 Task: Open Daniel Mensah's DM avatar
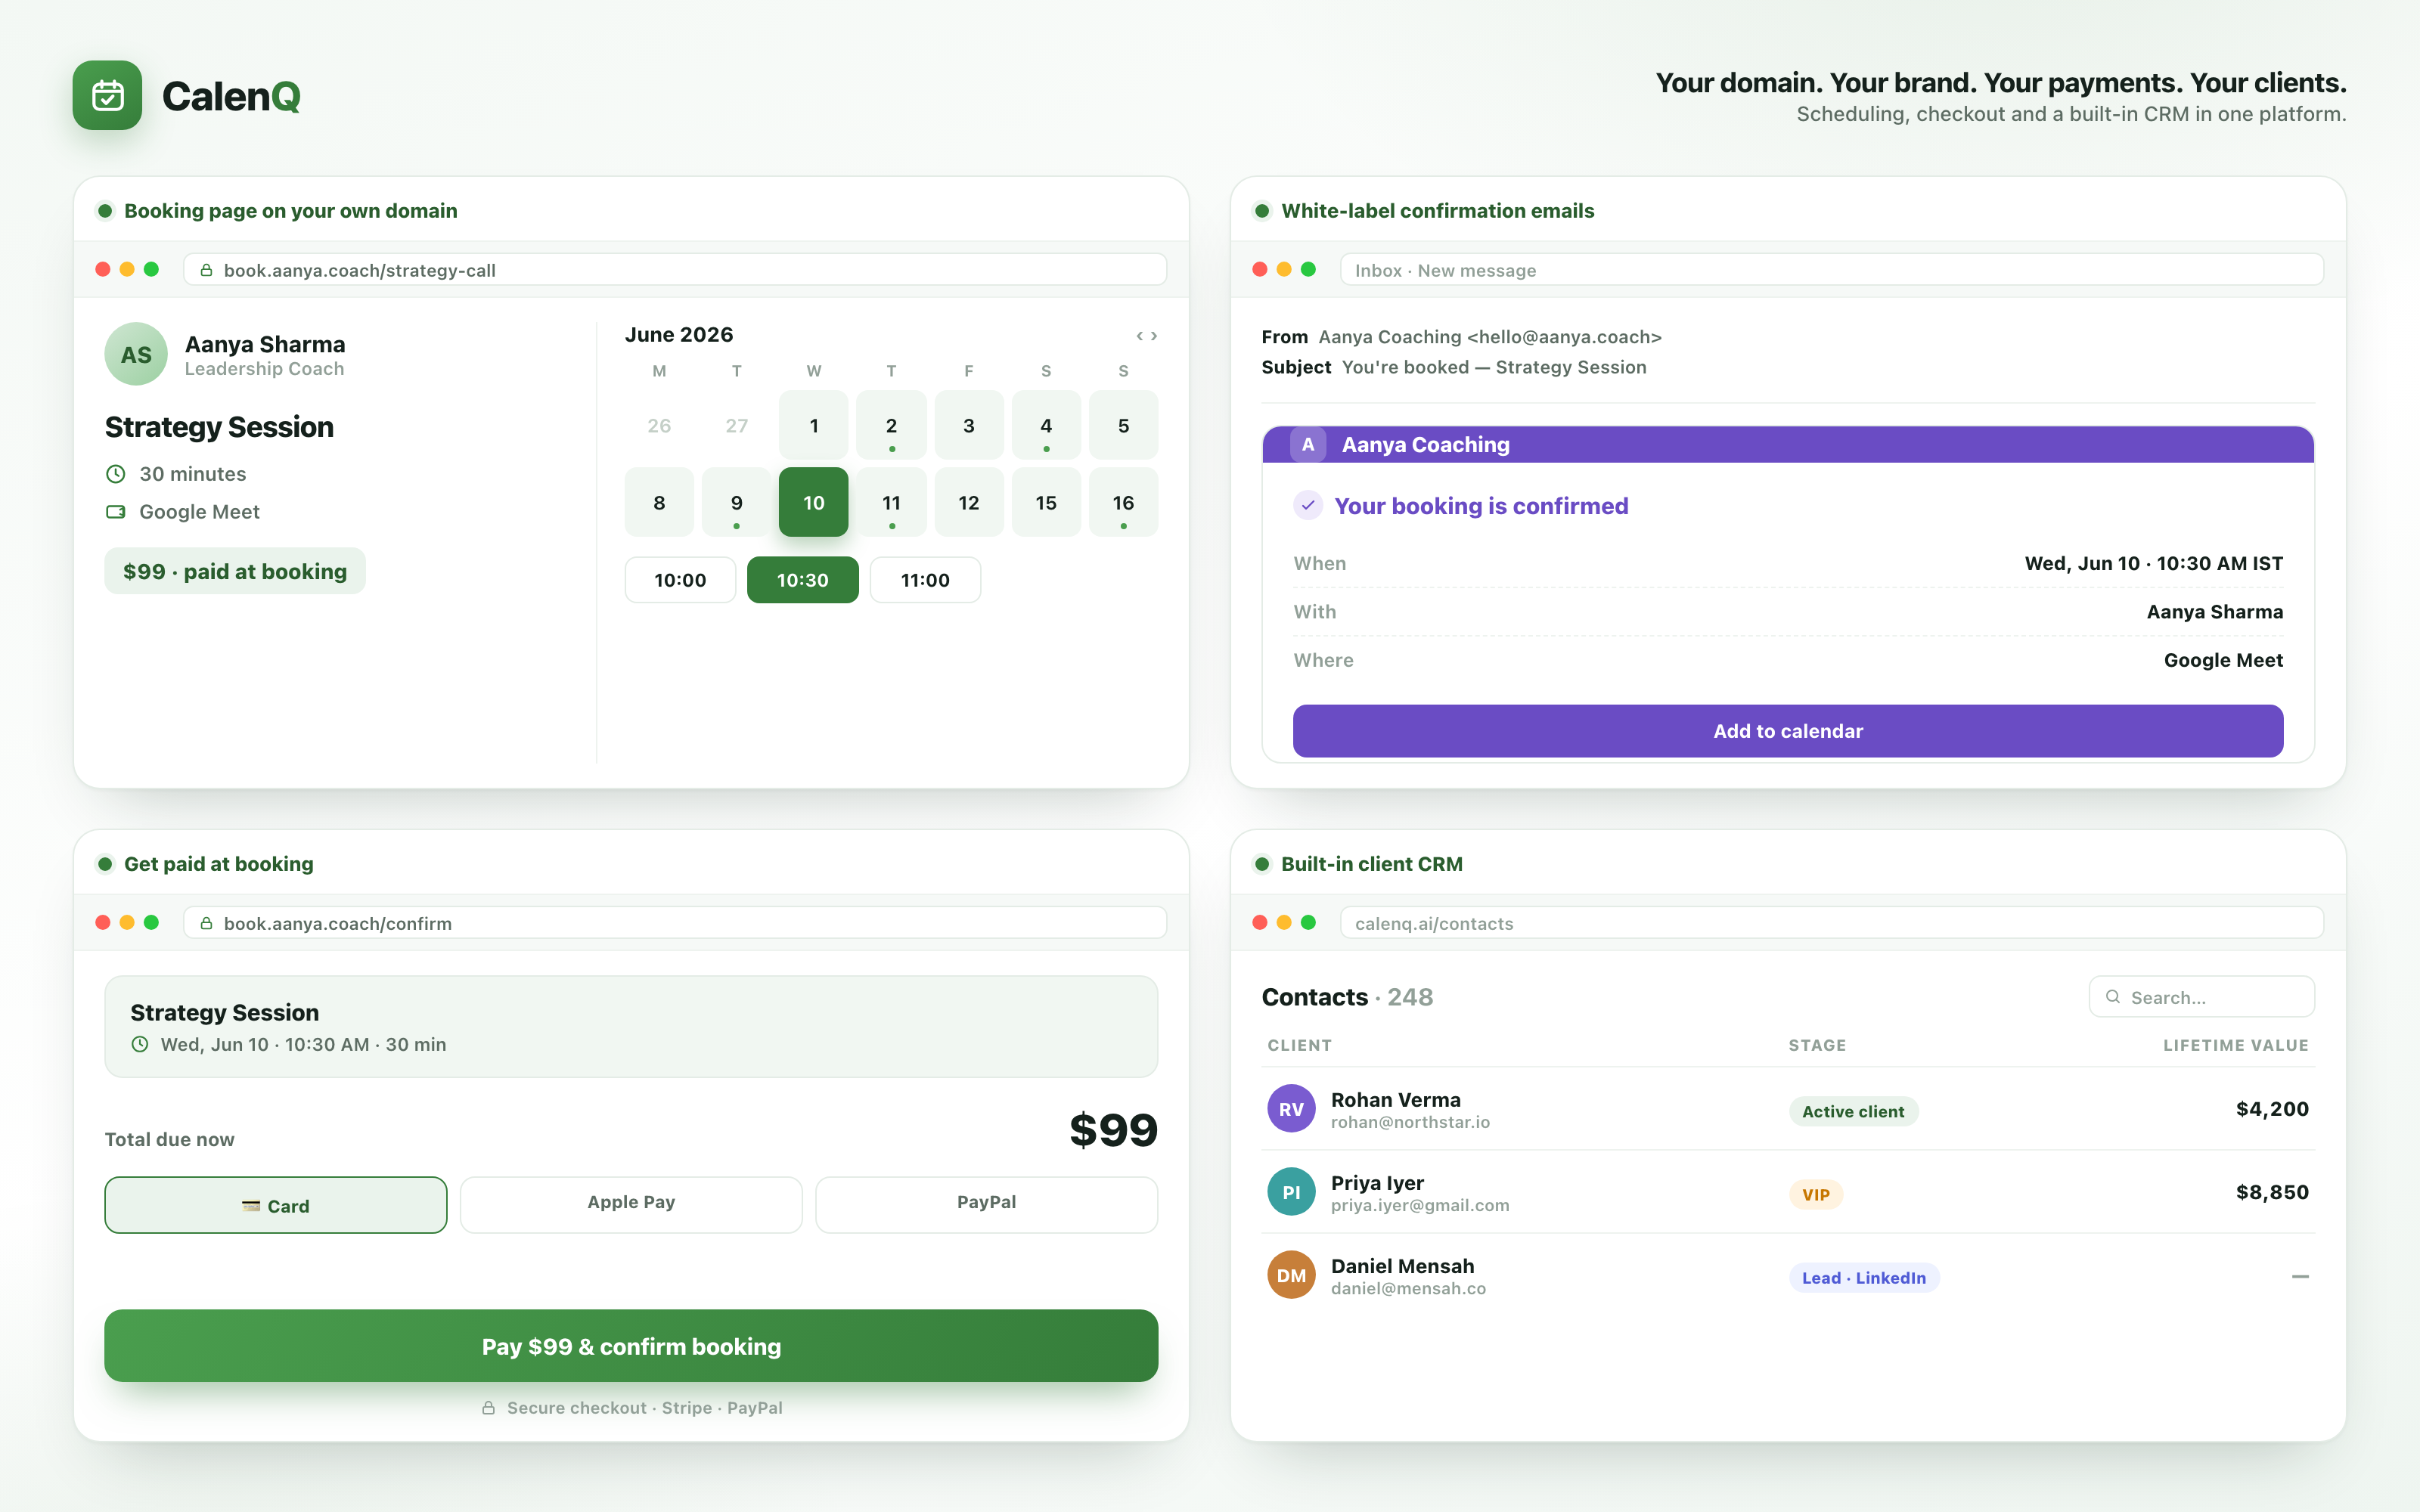click(1291, 1275)
